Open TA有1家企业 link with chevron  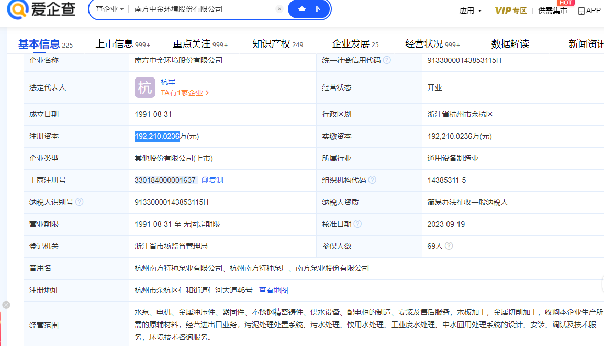click(185, 93)
